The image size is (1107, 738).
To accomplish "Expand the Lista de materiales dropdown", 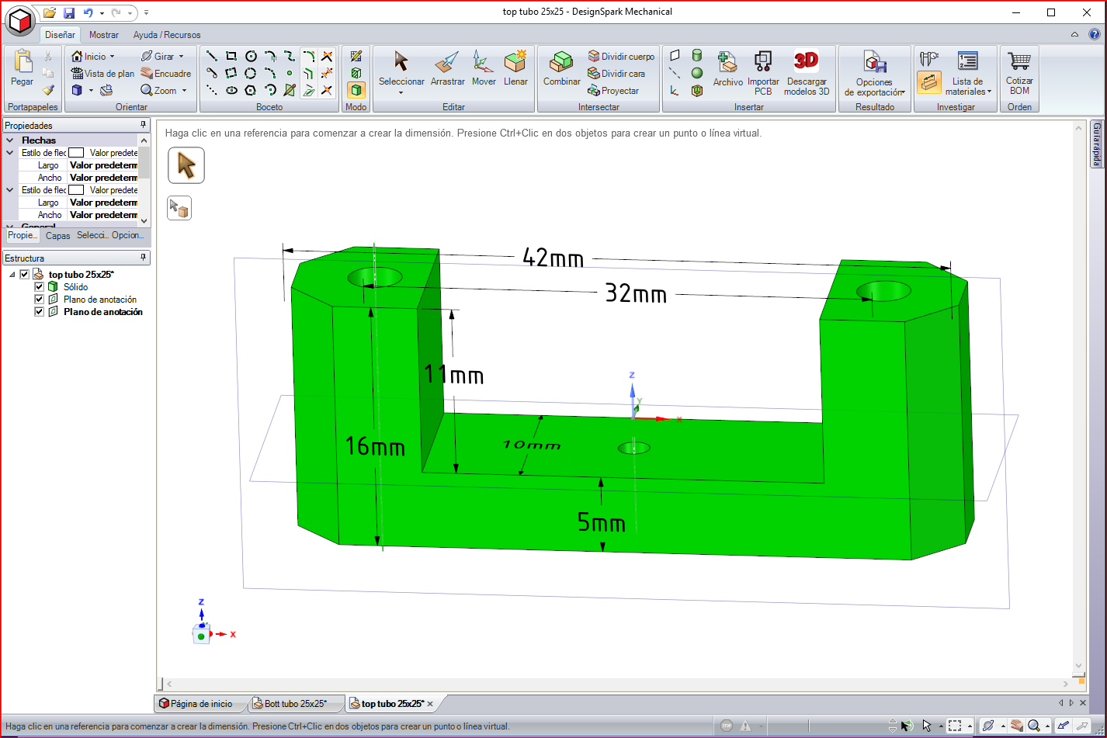I will click(989, 92).
